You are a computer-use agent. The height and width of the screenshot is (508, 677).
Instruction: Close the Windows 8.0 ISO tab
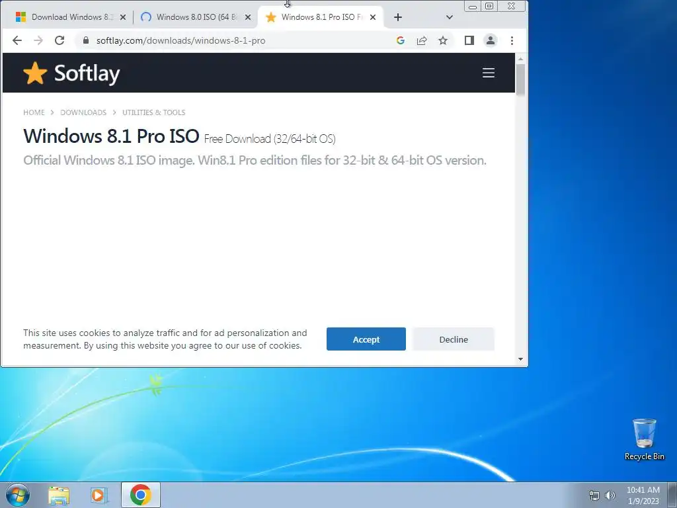pyautogui.click(x=248, y=17)
